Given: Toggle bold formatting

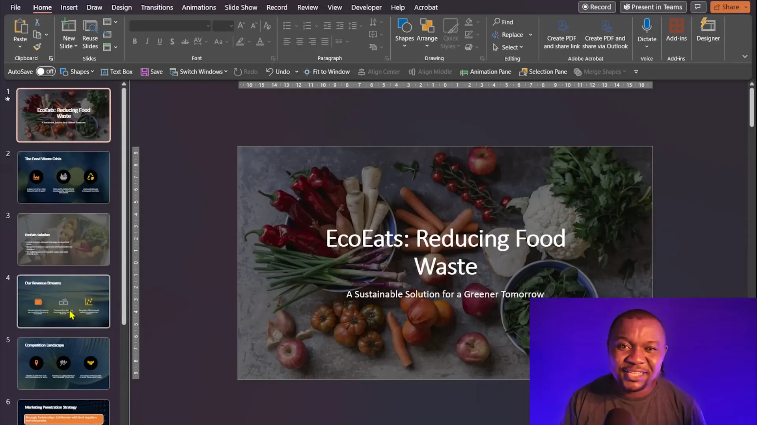Looking at the screenshot, I should point(134,41).
